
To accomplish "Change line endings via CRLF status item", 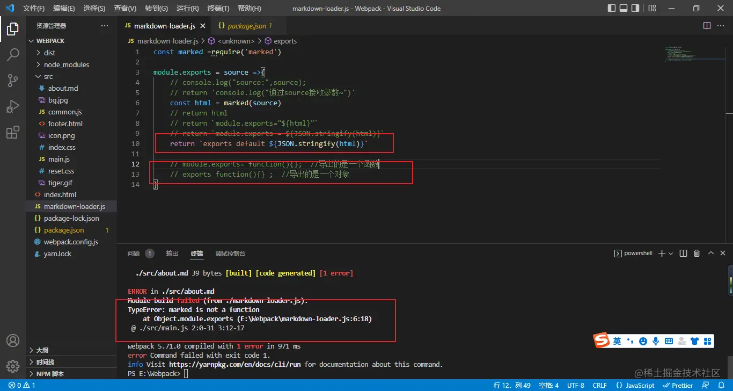I will click(x=599, y=385).
